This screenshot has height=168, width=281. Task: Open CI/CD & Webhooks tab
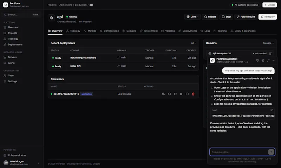(x=243, y=31)
